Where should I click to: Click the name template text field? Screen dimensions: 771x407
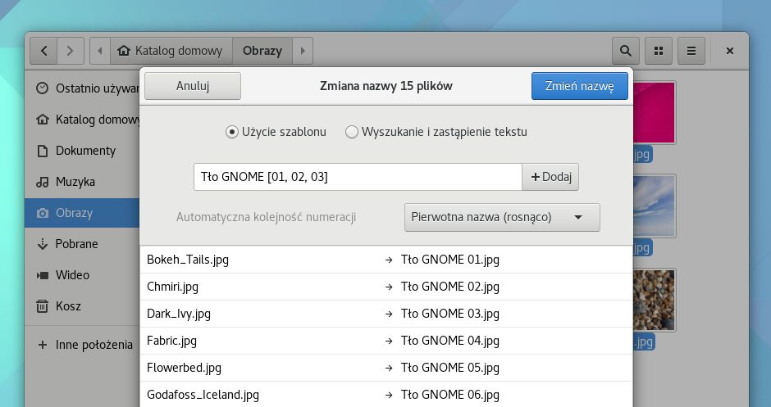[358, 177]
